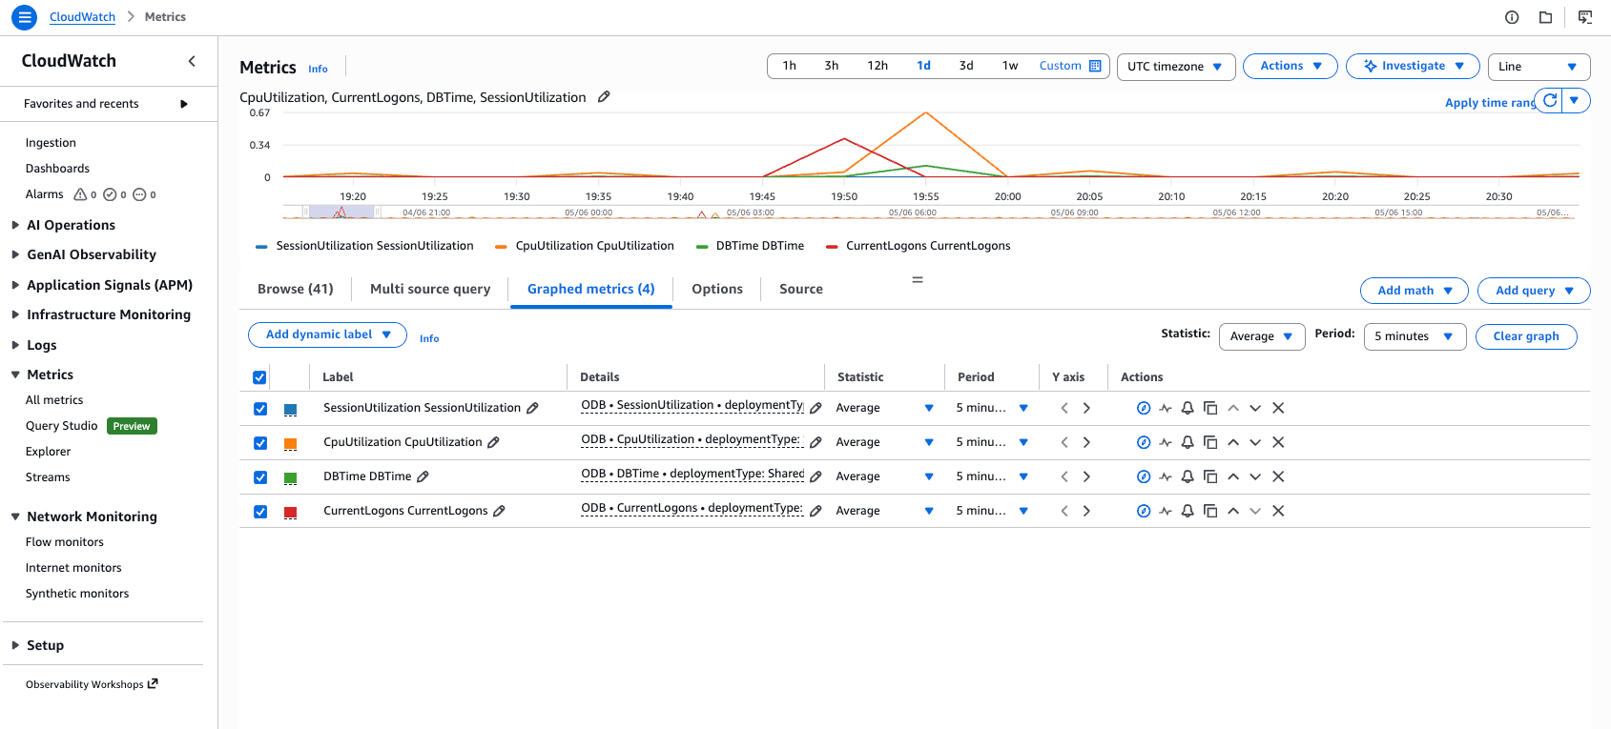The image size is (1611, 729).
Task: Select the 1w time range
Action: (x=1010, y=66)
